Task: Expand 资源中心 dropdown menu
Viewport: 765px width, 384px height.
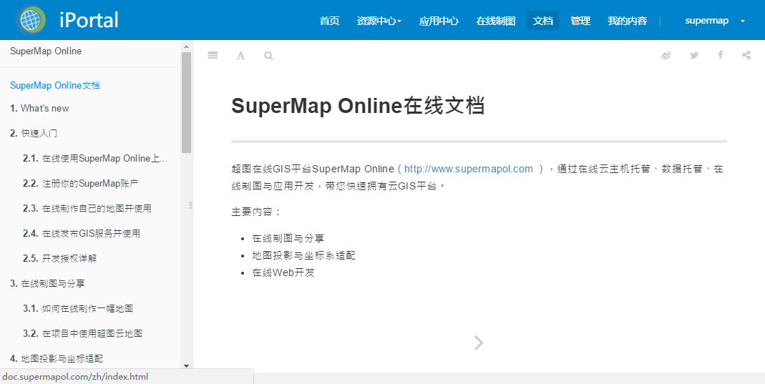Action: coord(379,21)
